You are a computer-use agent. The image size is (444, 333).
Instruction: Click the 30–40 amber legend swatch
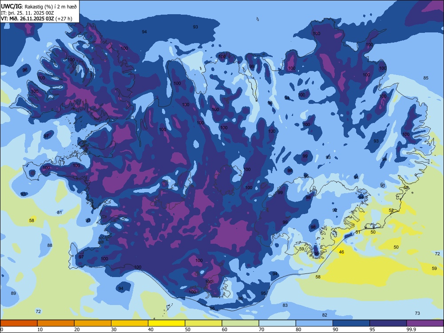130,323
